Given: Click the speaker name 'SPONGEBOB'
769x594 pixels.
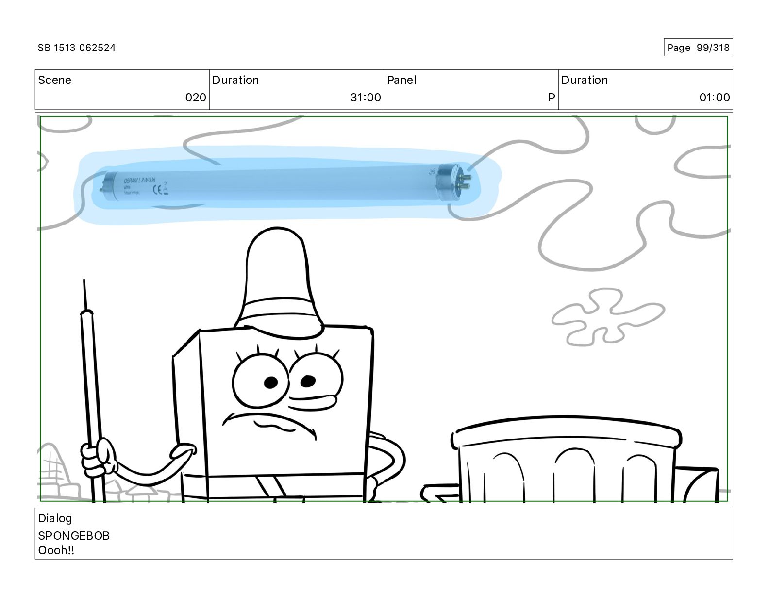Looking at the screenshot, I should pos(74,536).
